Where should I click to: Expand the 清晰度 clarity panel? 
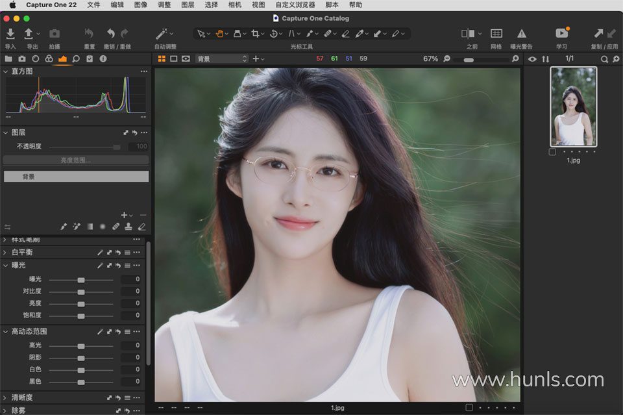(x=6, y=397)
